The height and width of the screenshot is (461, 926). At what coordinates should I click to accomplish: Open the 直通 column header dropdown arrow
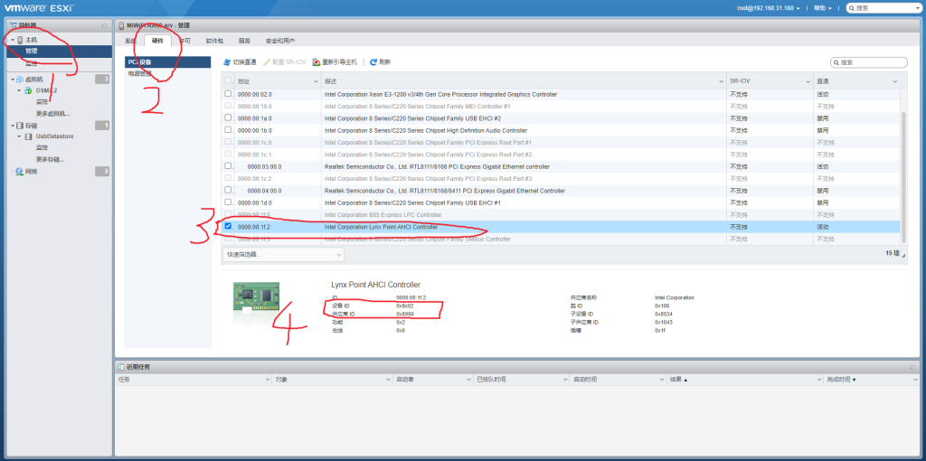coord(894,80)
